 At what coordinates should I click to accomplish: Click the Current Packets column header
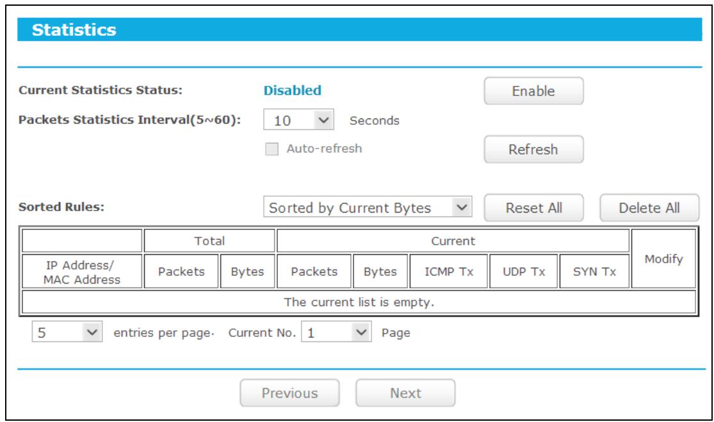click(x=314, y=272)
